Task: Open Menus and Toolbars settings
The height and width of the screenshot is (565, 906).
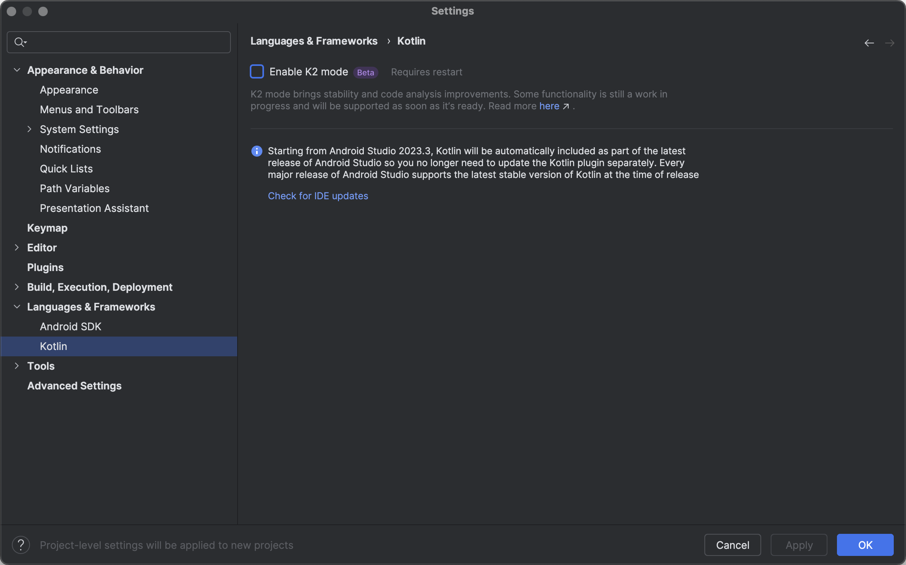Action: coord(89,110)
